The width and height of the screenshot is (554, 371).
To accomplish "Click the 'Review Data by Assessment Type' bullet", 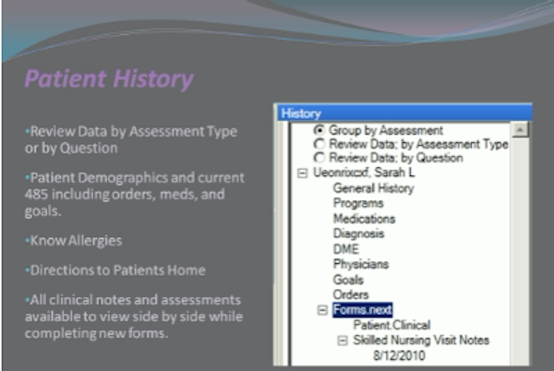I will (131, 139).
